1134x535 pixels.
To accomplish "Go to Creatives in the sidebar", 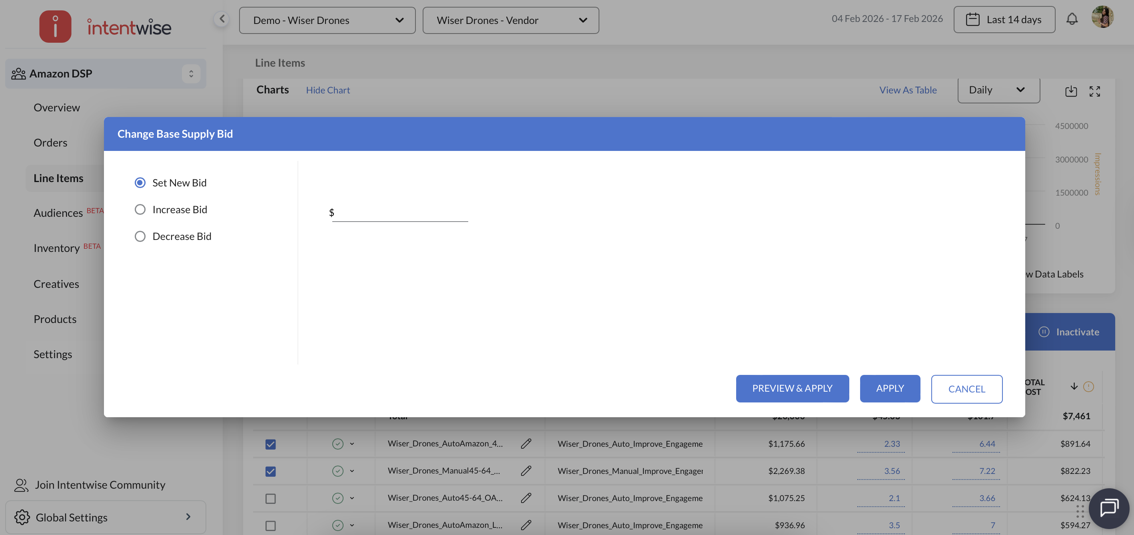I will [x=56, y=283].
